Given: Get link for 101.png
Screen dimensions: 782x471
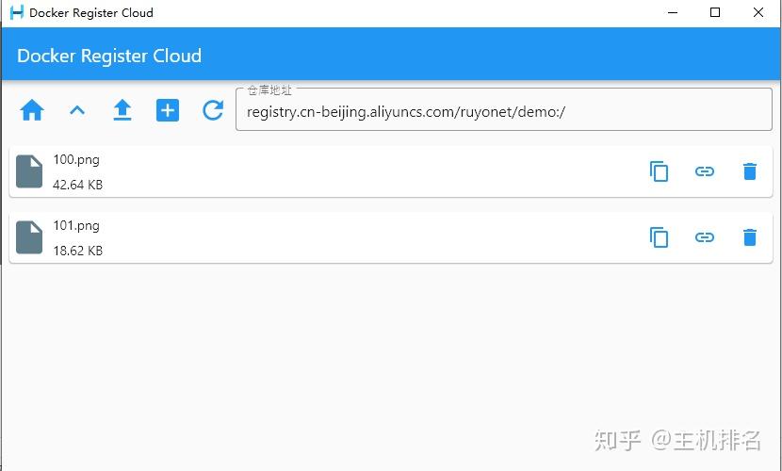Looking at the screenshot, I should coord(704,237).
